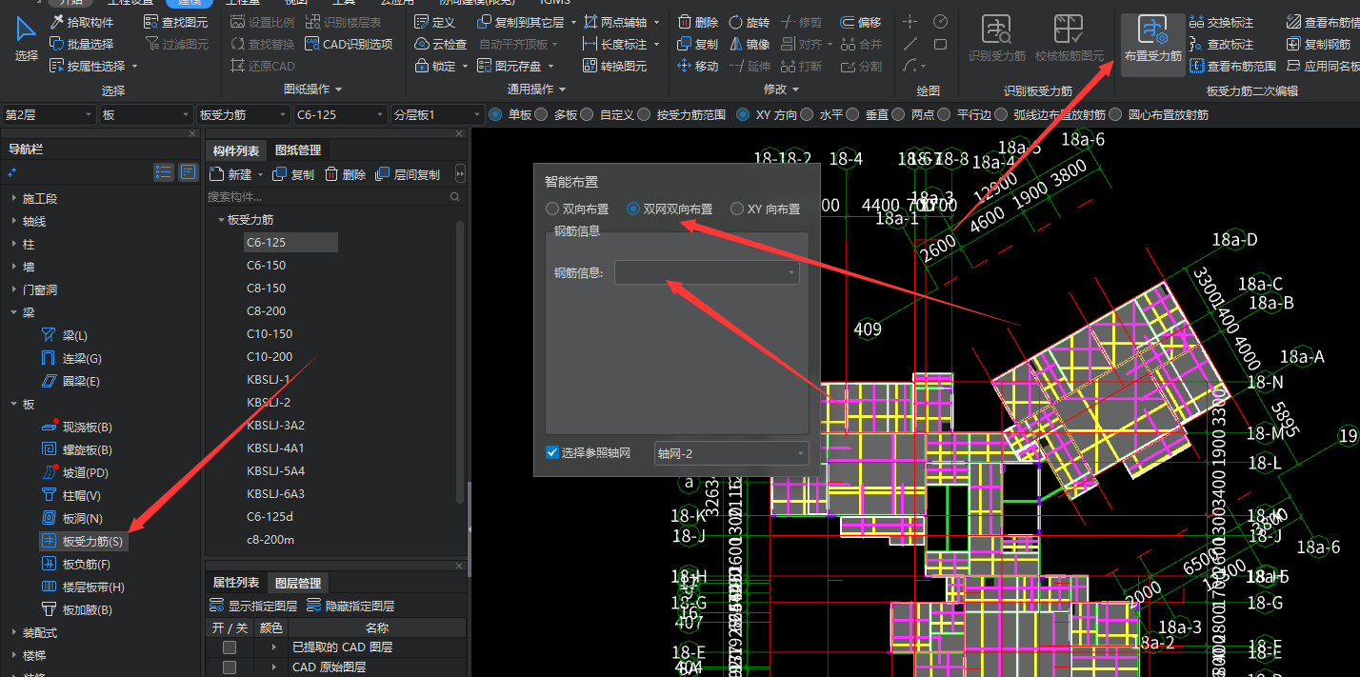1360x677 pixels.
Task: Switch to the 图层管理 tab
Action: tap(298, 583)
